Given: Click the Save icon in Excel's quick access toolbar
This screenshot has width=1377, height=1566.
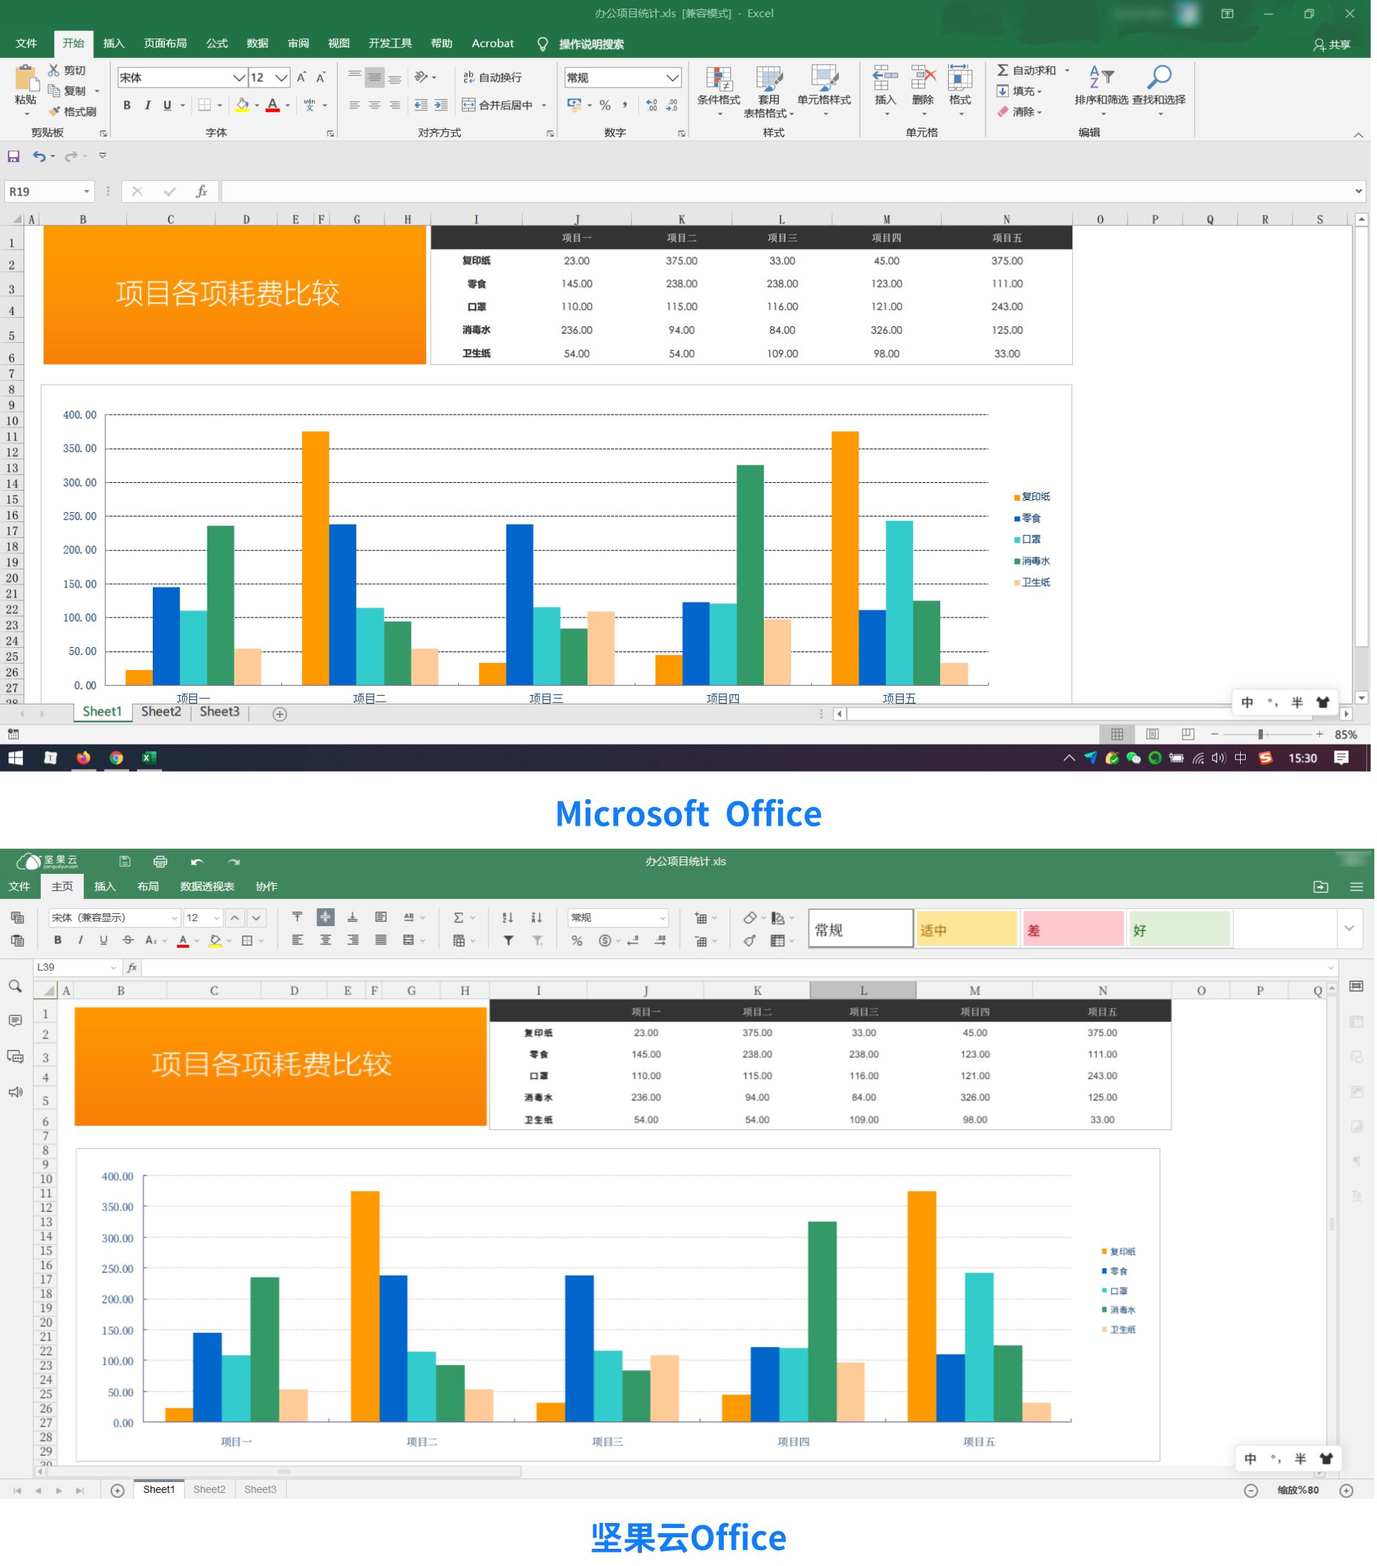Looking at the screenshot, I should pos(13,156).
